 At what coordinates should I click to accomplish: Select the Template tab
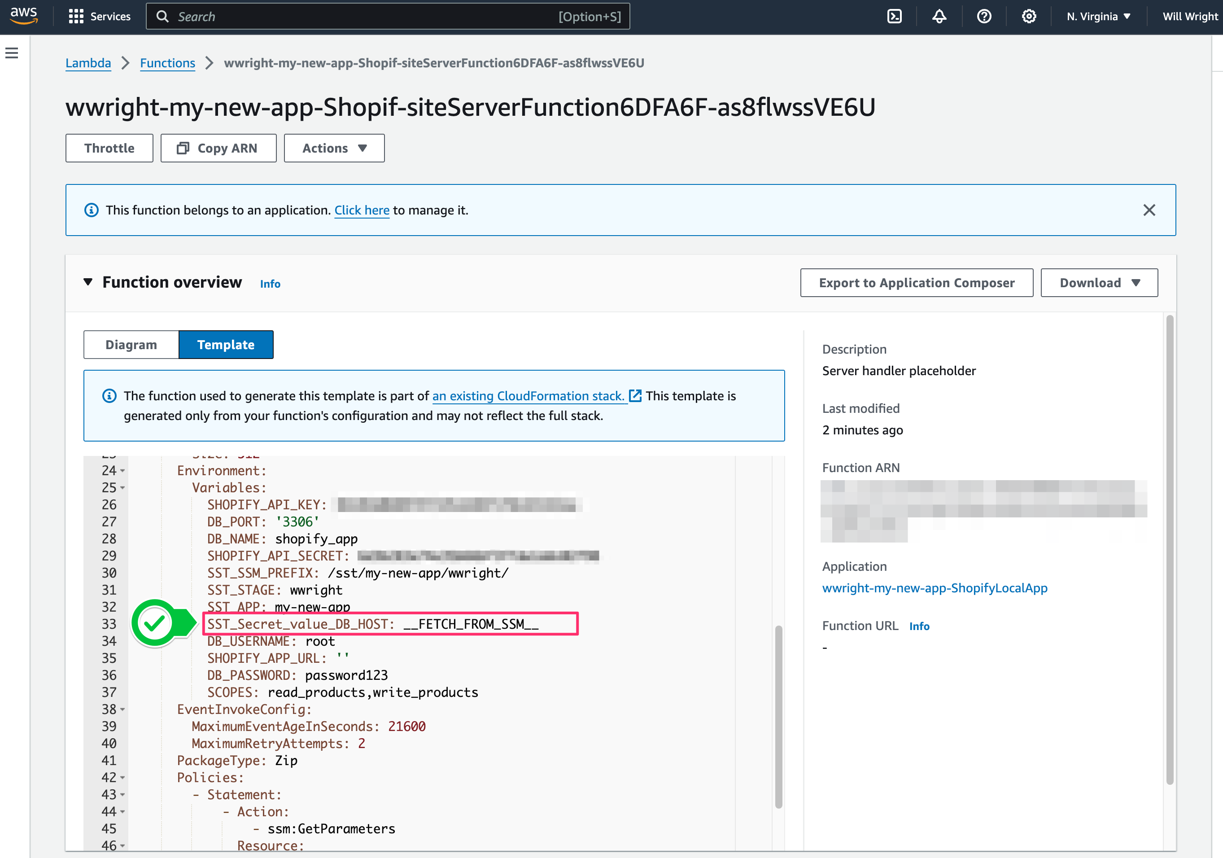pyautogui.click(x=226, y=344)
